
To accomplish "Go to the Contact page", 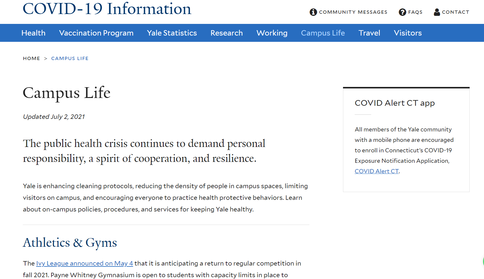I will coord(456,12).
